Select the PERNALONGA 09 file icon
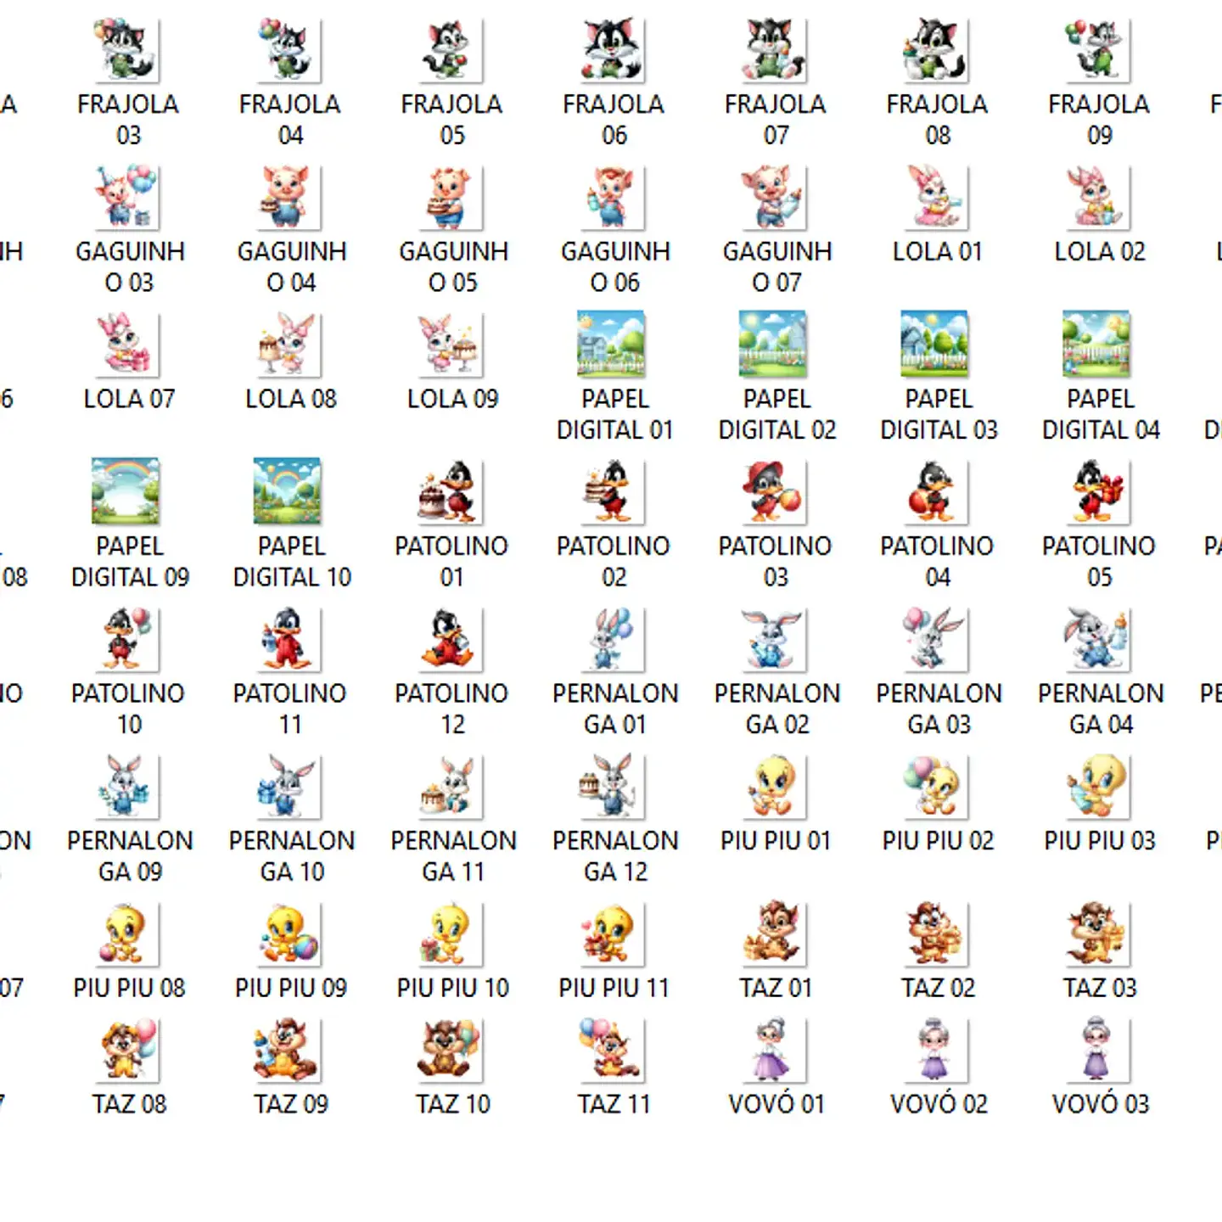Image resolution: width=1222 pixels, height=1222 pixels. click(x=128, y=787)
